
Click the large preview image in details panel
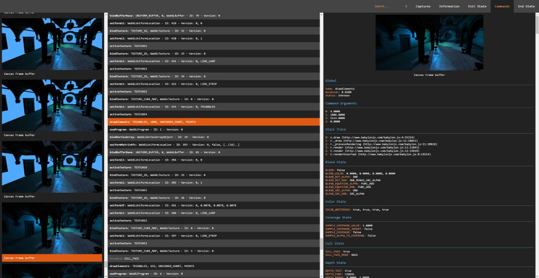[430, 42]
